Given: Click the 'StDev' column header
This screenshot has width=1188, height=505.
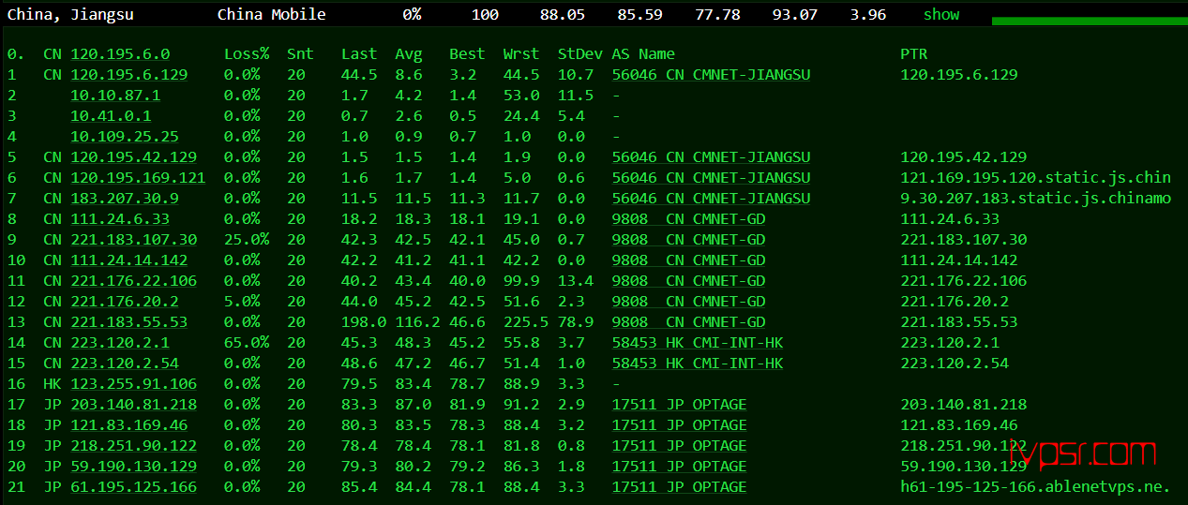Looking at the screenshot, I should coord(579,54).
